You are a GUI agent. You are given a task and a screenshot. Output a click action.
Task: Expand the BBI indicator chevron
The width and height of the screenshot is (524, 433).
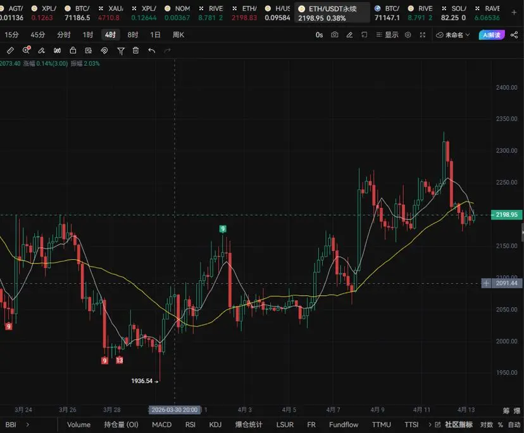pos(27,425)
